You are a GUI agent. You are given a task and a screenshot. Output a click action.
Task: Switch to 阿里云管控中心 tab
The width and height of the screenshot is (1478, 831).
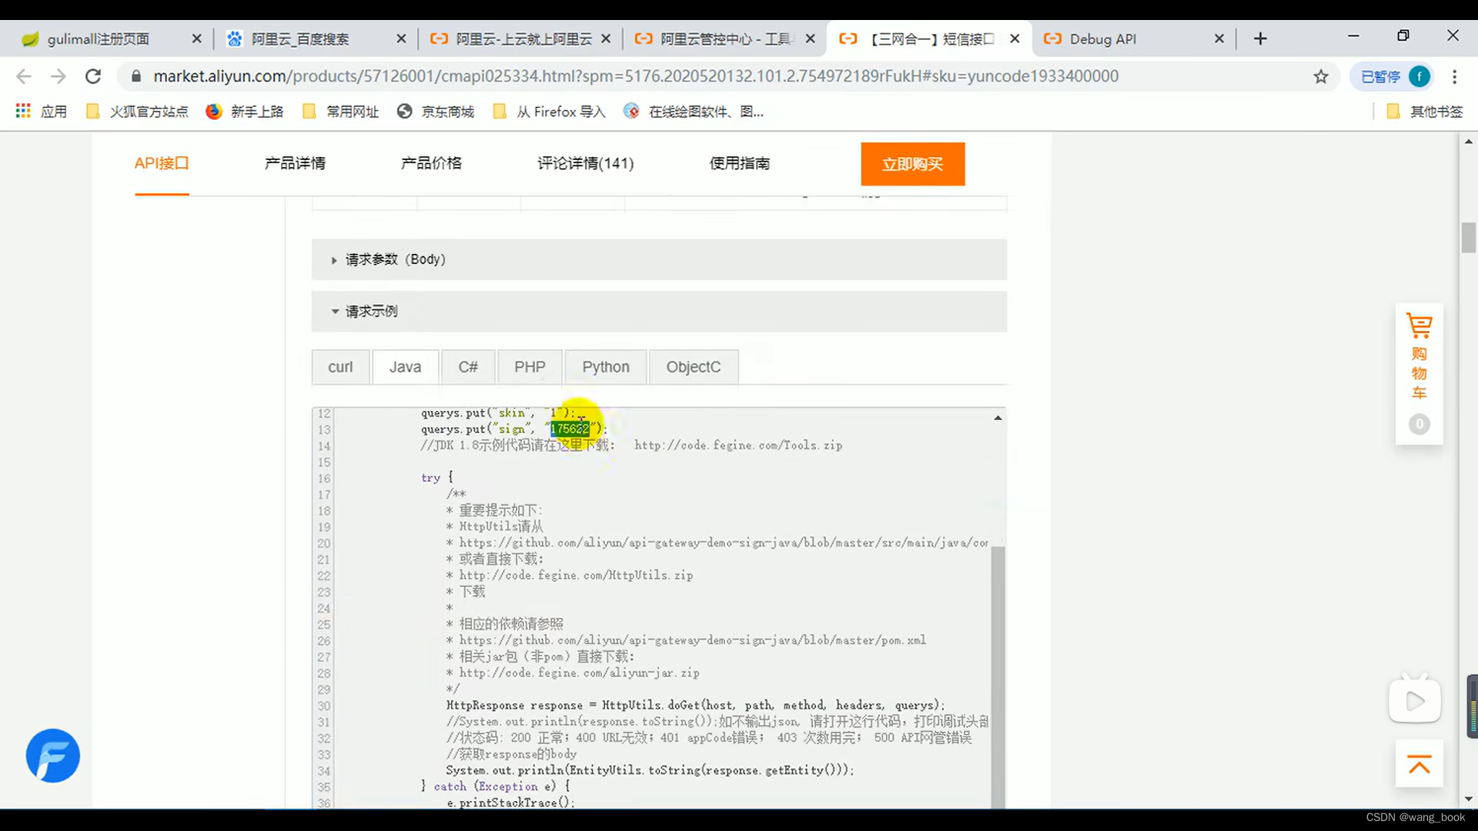[725, 38]
